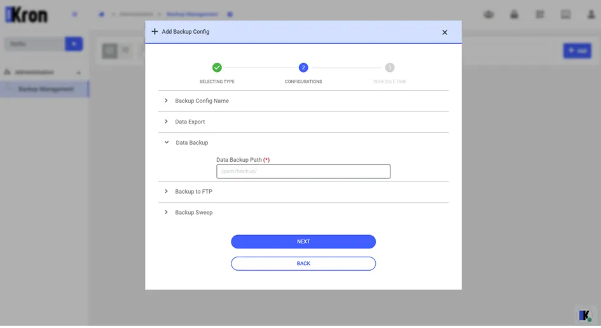This screenshot has width=601, height=328.
Task: Select Backup Management in the sidebar
Action: click(x=45, y=89)
